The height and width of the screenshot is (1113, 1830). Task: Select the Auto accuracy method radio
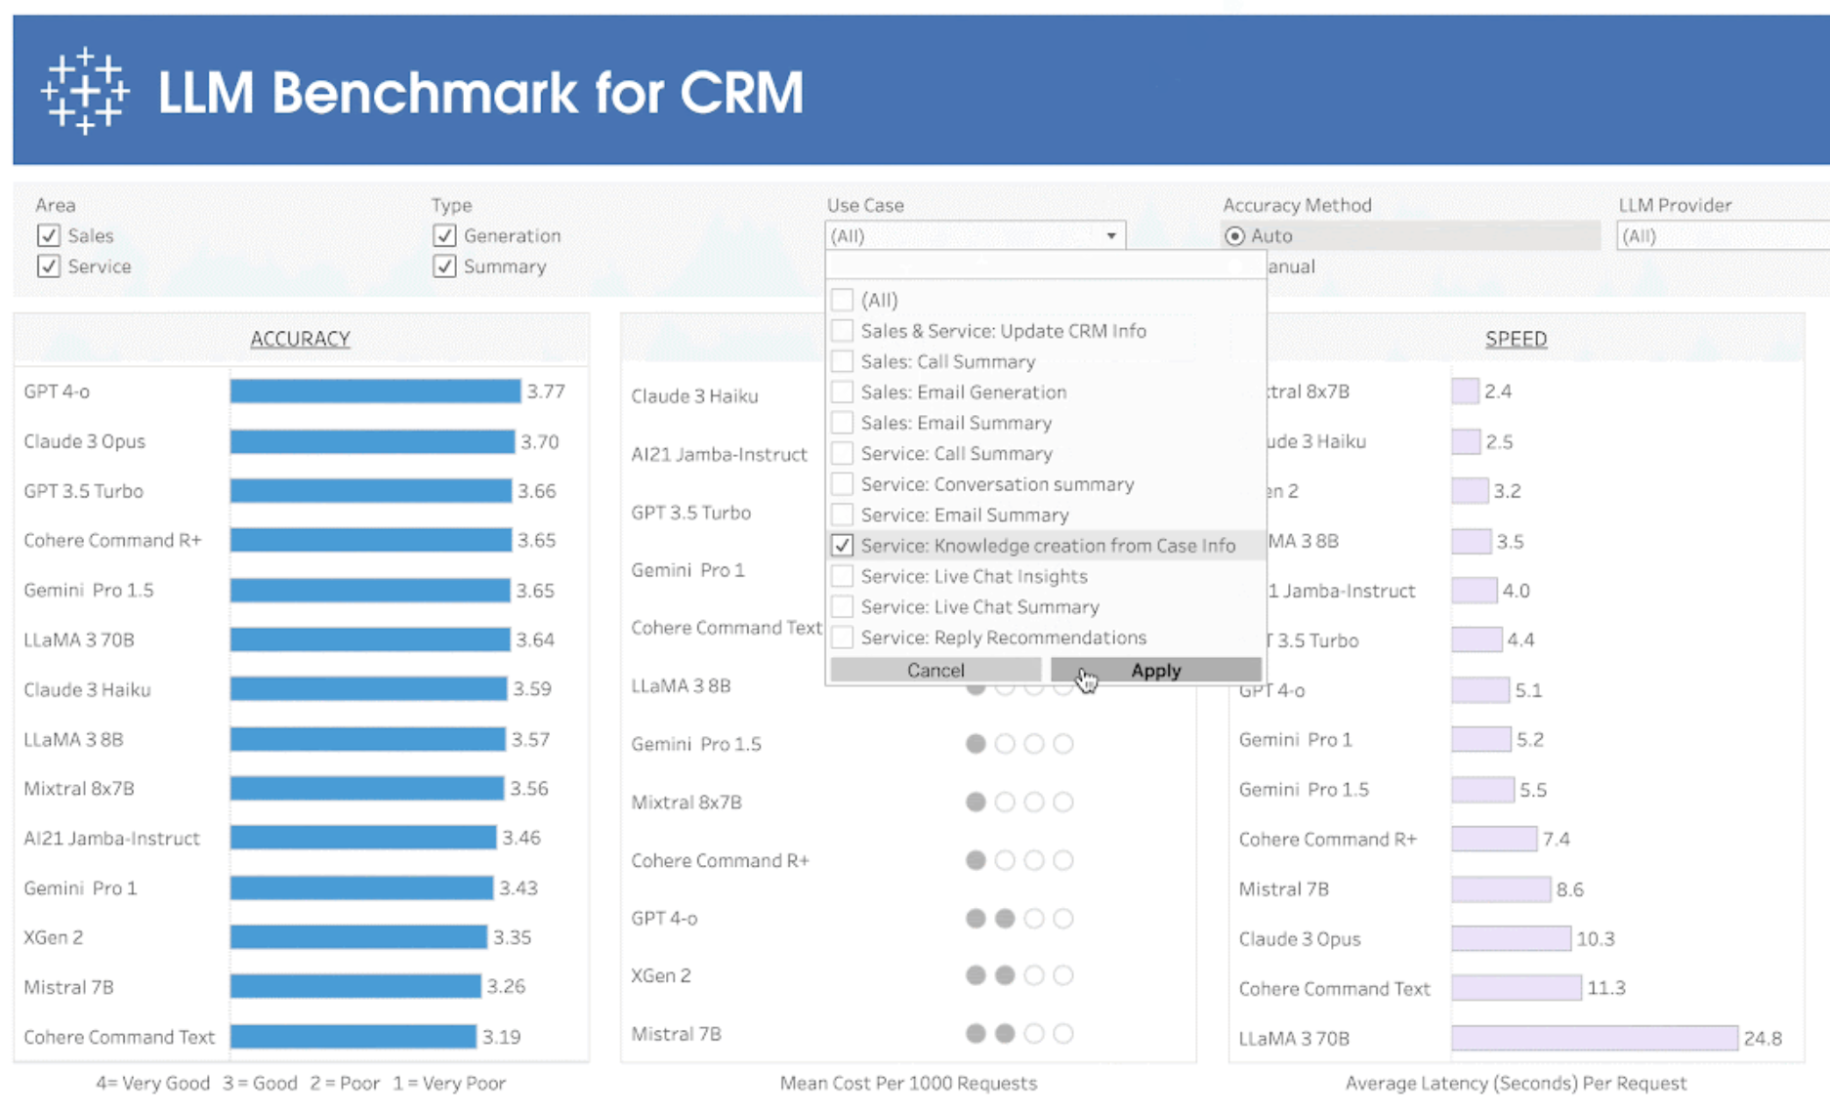(1235, 235)
